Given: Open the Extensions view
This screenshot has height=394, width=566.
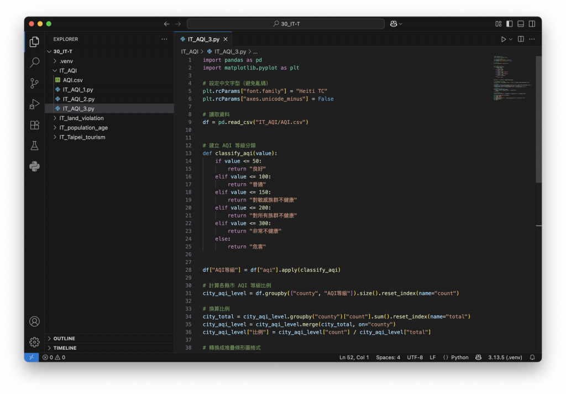Looking at the screenshot, I should [34, 125].
